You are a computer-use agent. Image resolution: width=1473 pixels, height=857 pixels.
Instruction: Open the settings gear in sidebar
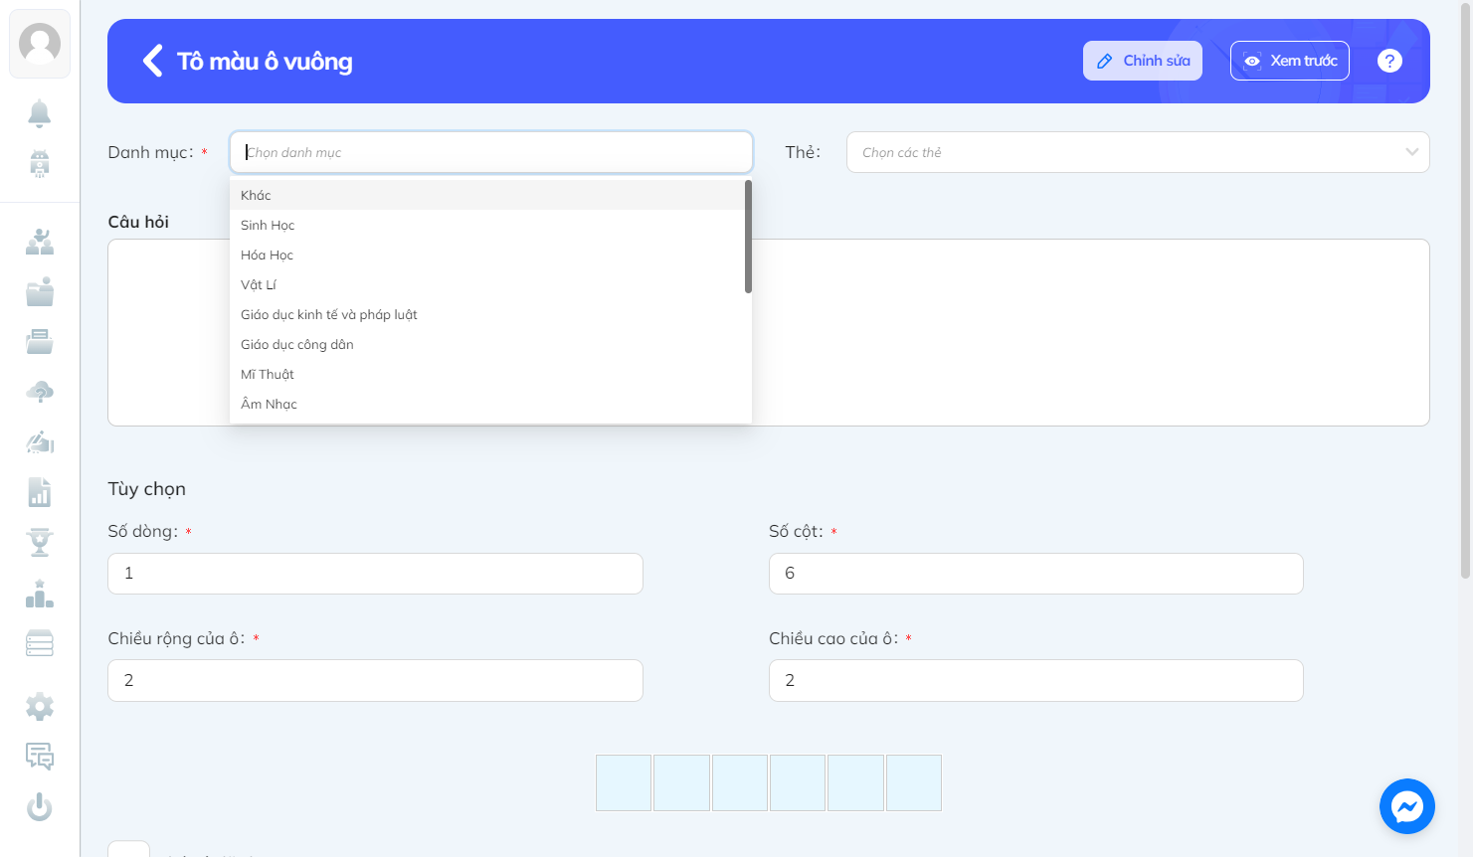(40, 707)
